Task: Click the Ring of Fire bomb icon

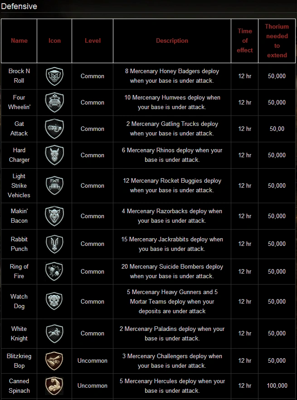Action: (54, 271)
